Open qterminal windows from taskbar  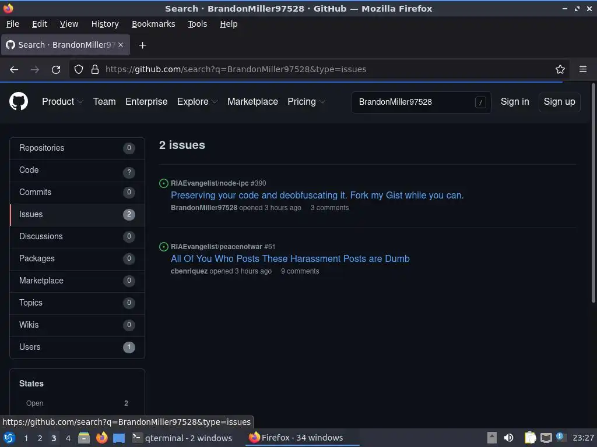pos(182,438)
